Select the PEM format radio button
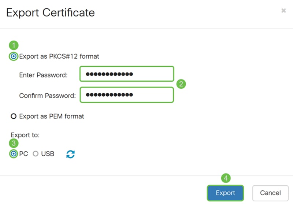Screen dimensions: 293x204 tap(14, 116)
